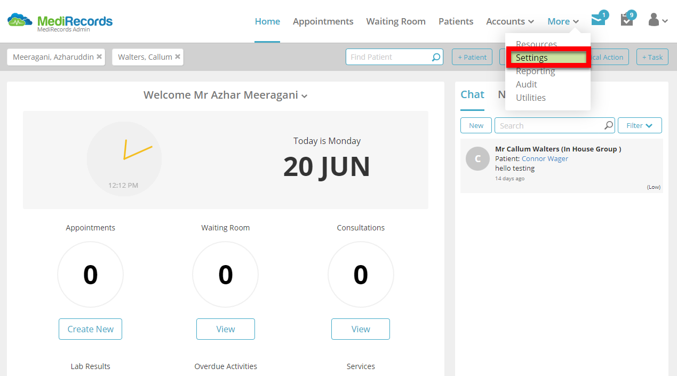This screenshot has height=376, width=677.
Task: Open the Waiting Room navigation tab
Action: (x=396, y=21)
